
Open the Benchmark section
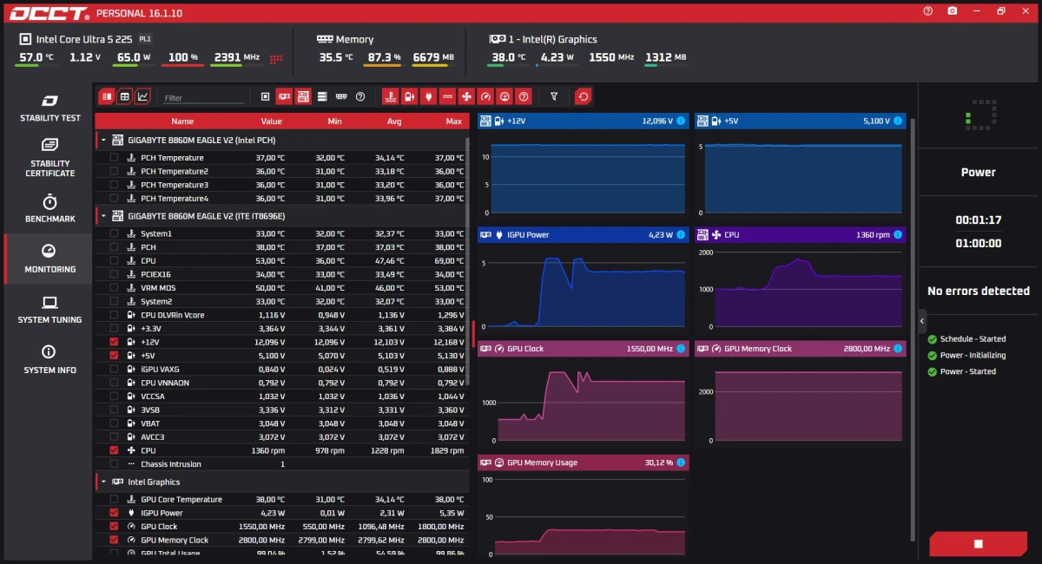[49, 208]
